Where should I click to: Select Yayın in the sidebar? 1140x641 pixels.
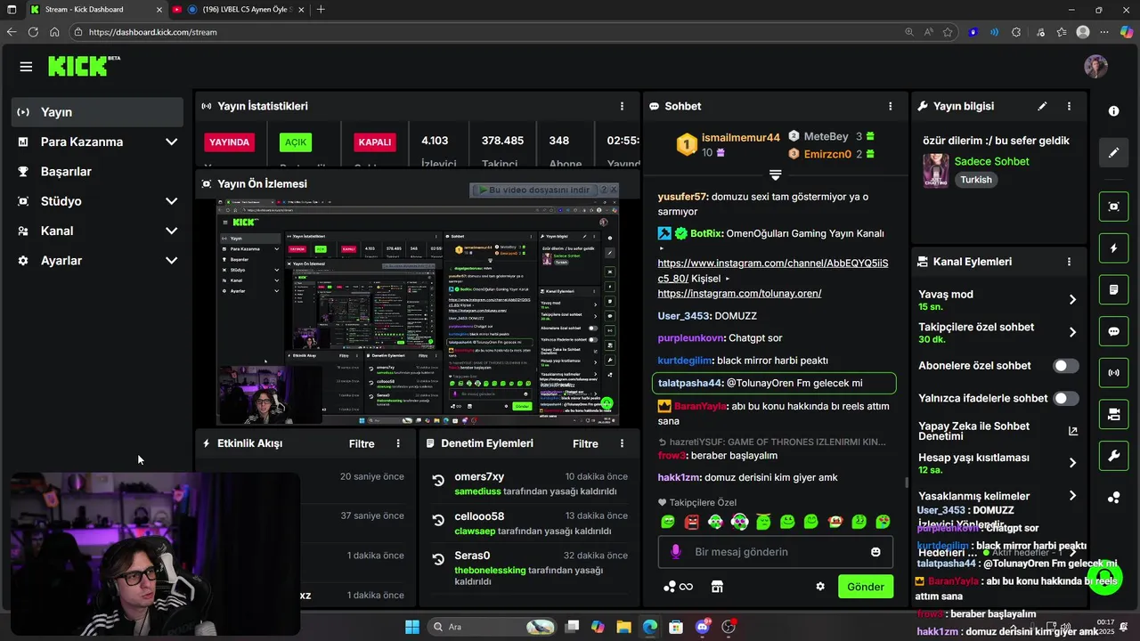tap(97, 112)
